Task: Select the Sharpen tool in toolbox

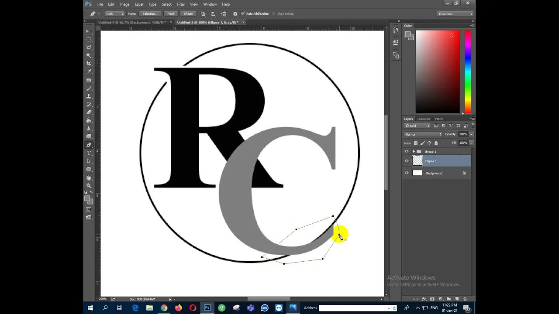Action: pyautogui.click(x=89, y=129)
